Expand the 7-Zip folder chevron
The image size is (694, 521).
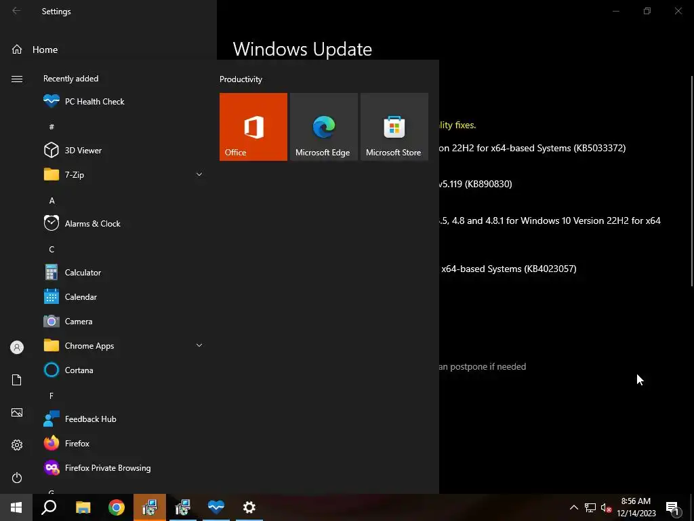[199, 174]
